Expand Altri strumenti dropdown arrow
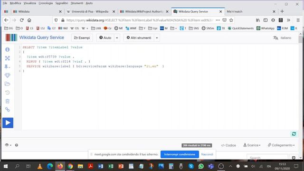The height and width of the screenshot is (171, 304). (x=157, y=38)
